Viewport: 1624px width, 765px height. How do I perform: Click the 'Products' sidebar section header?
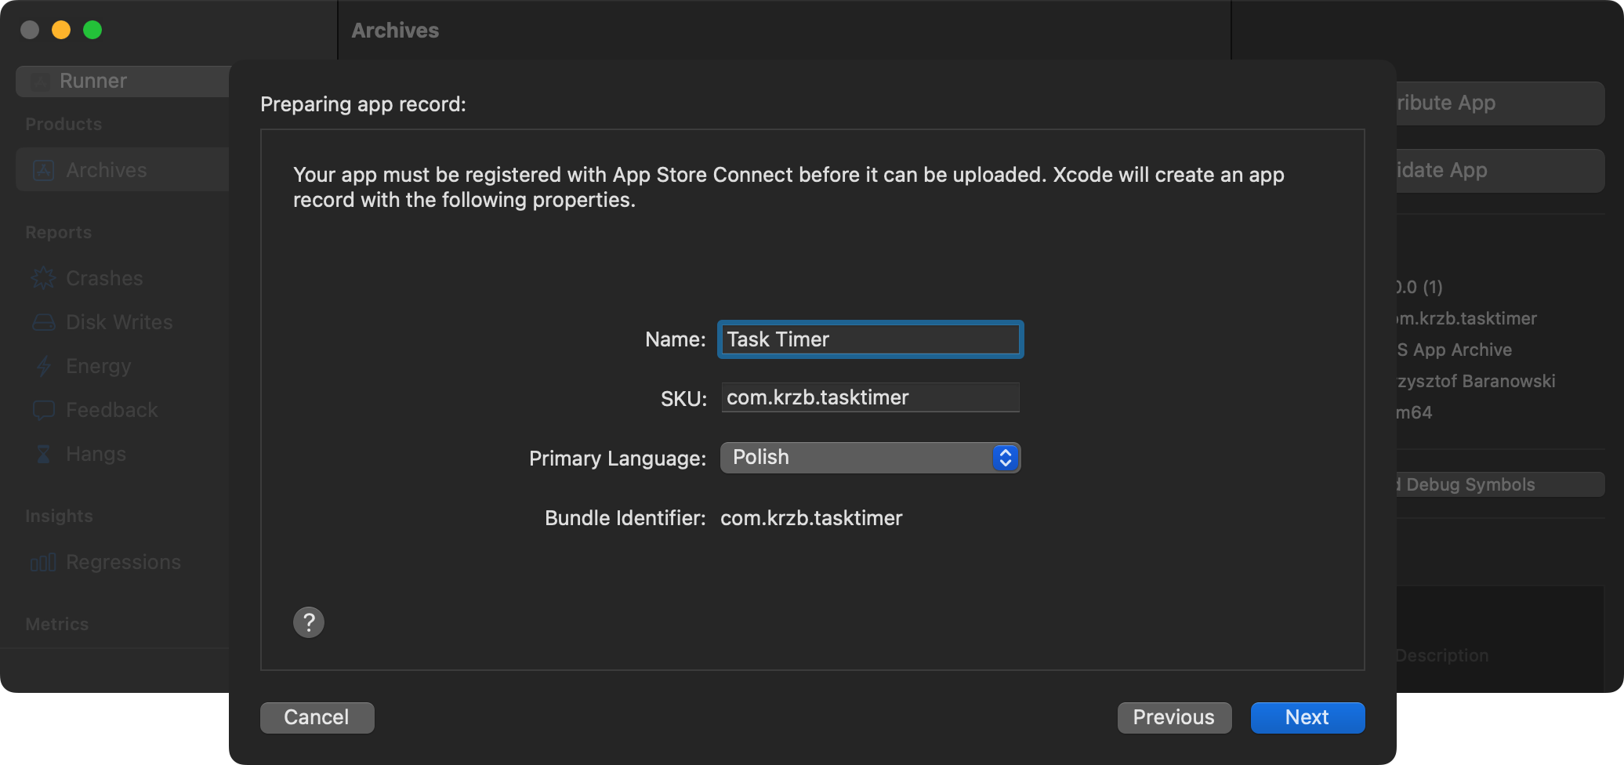click(x=63, y=124)
